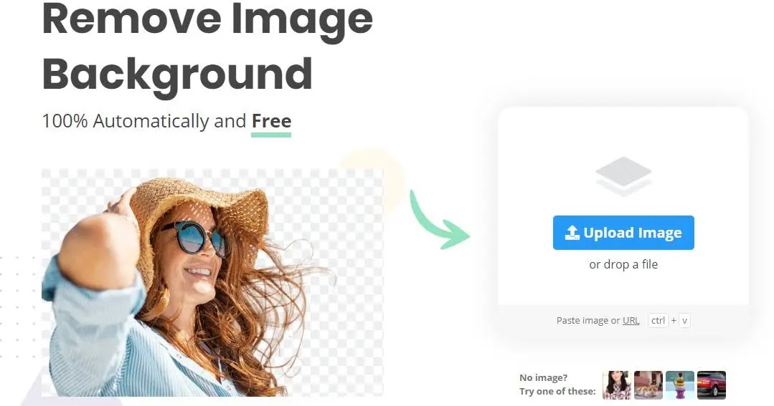Click the ctrl key badge
The width and height of the screenshot is (774, 406).
tap(658, 320)
